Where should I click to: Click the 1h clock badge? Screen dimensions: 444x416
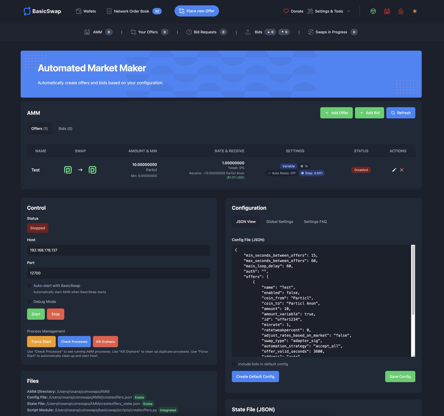[x=304, y=166]
